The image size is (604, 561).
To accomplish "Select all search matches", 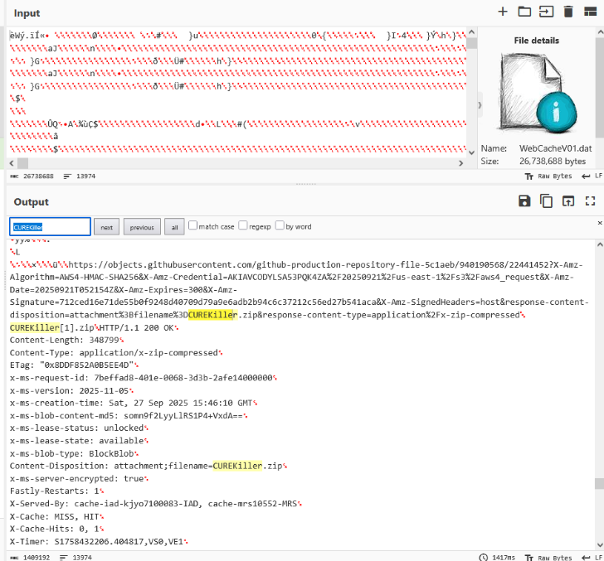I will 174,227.
